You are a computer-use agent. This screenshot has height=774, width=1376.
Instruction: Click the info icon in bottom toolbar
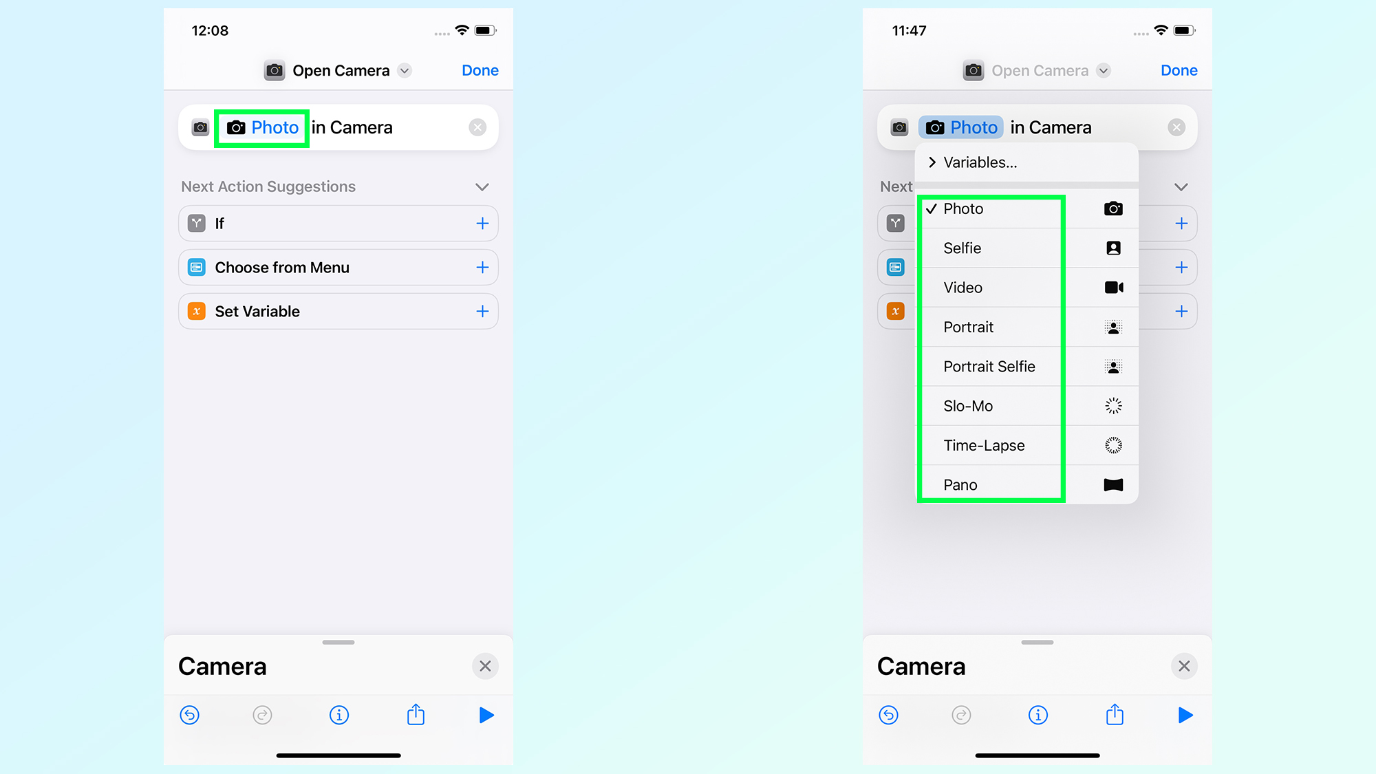point(337,714)
